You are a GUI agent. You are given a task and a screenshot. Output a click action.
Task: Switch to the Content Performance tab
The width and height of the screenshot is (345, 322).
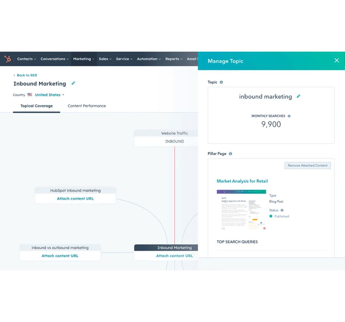(87, 106)
